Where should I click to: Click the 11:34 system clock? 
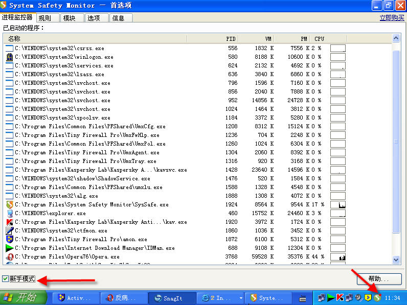[392, 298]
